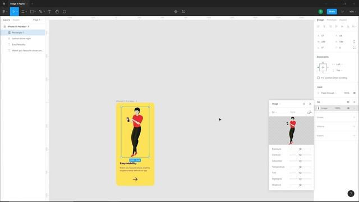Click the Home icon in tab bar

(4, 4)
